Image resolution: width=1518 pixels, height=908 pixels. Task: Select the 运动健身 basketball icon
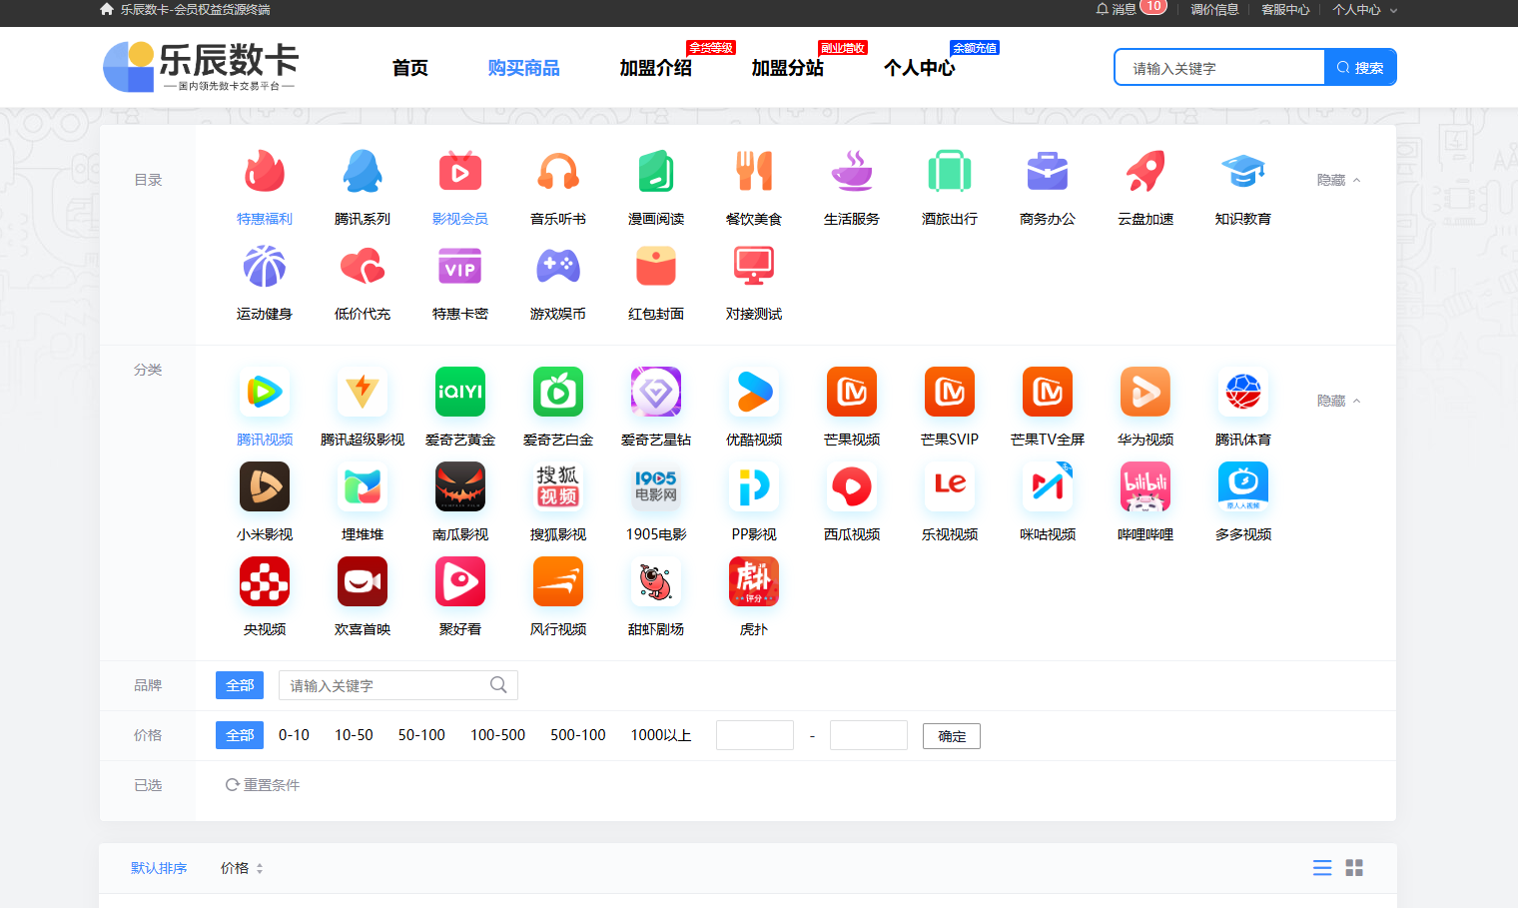coord(265,267)
